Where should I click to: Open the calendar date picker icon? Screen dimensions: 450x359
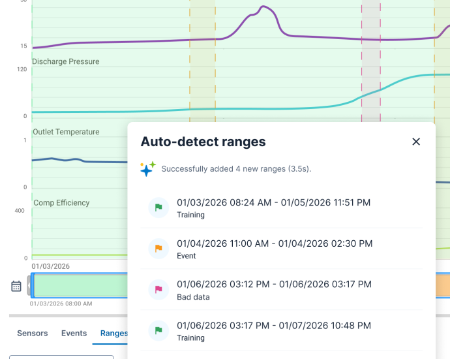(16, 286)
